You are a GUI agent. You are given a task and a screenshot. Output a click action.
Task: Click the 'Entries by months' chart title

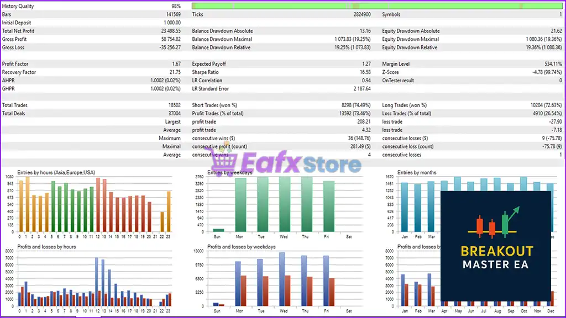417,173
